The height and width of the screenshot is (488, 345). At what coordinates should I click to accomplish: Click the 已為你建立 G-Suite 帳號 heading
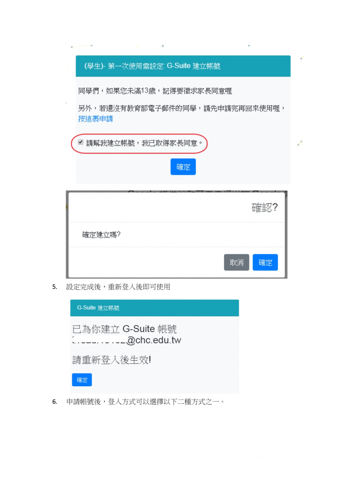124,329
